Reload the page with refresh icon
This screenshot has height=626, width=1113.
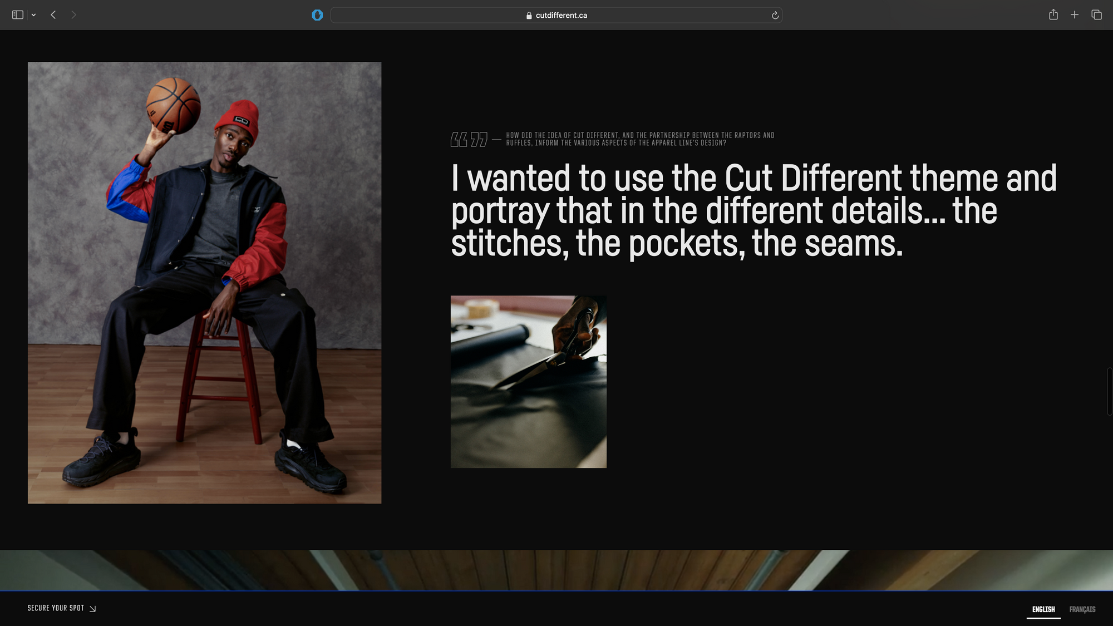coord(775,16)
